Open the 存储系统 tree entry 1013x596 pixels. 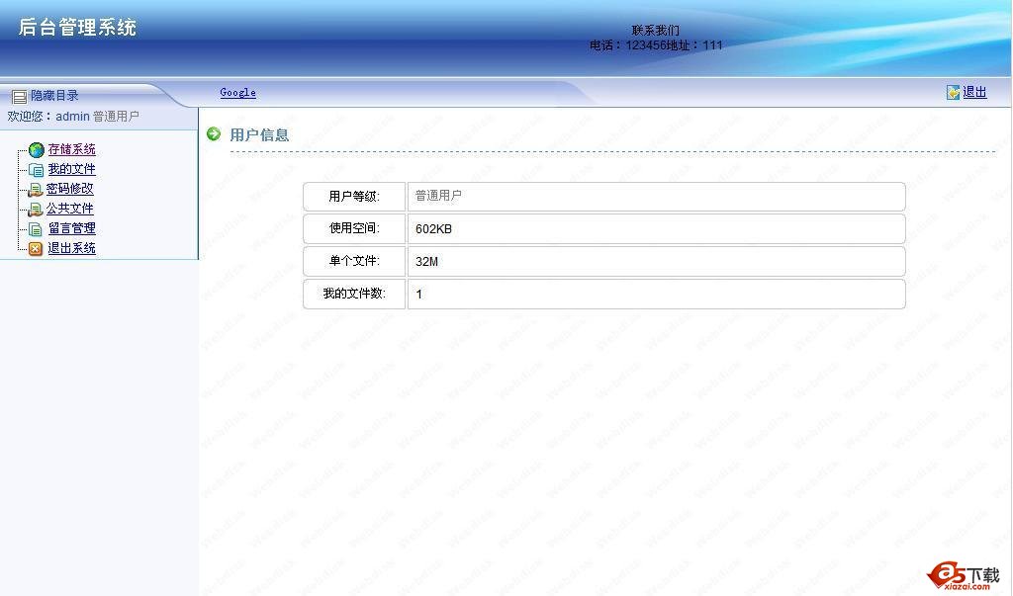click(x=71, y=148)
